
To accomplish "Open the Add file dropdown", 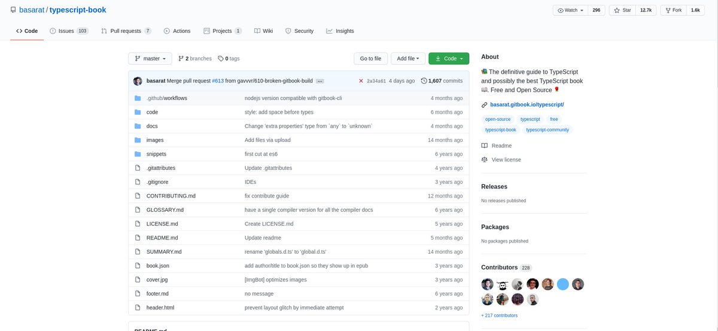I will pos(409,59).
